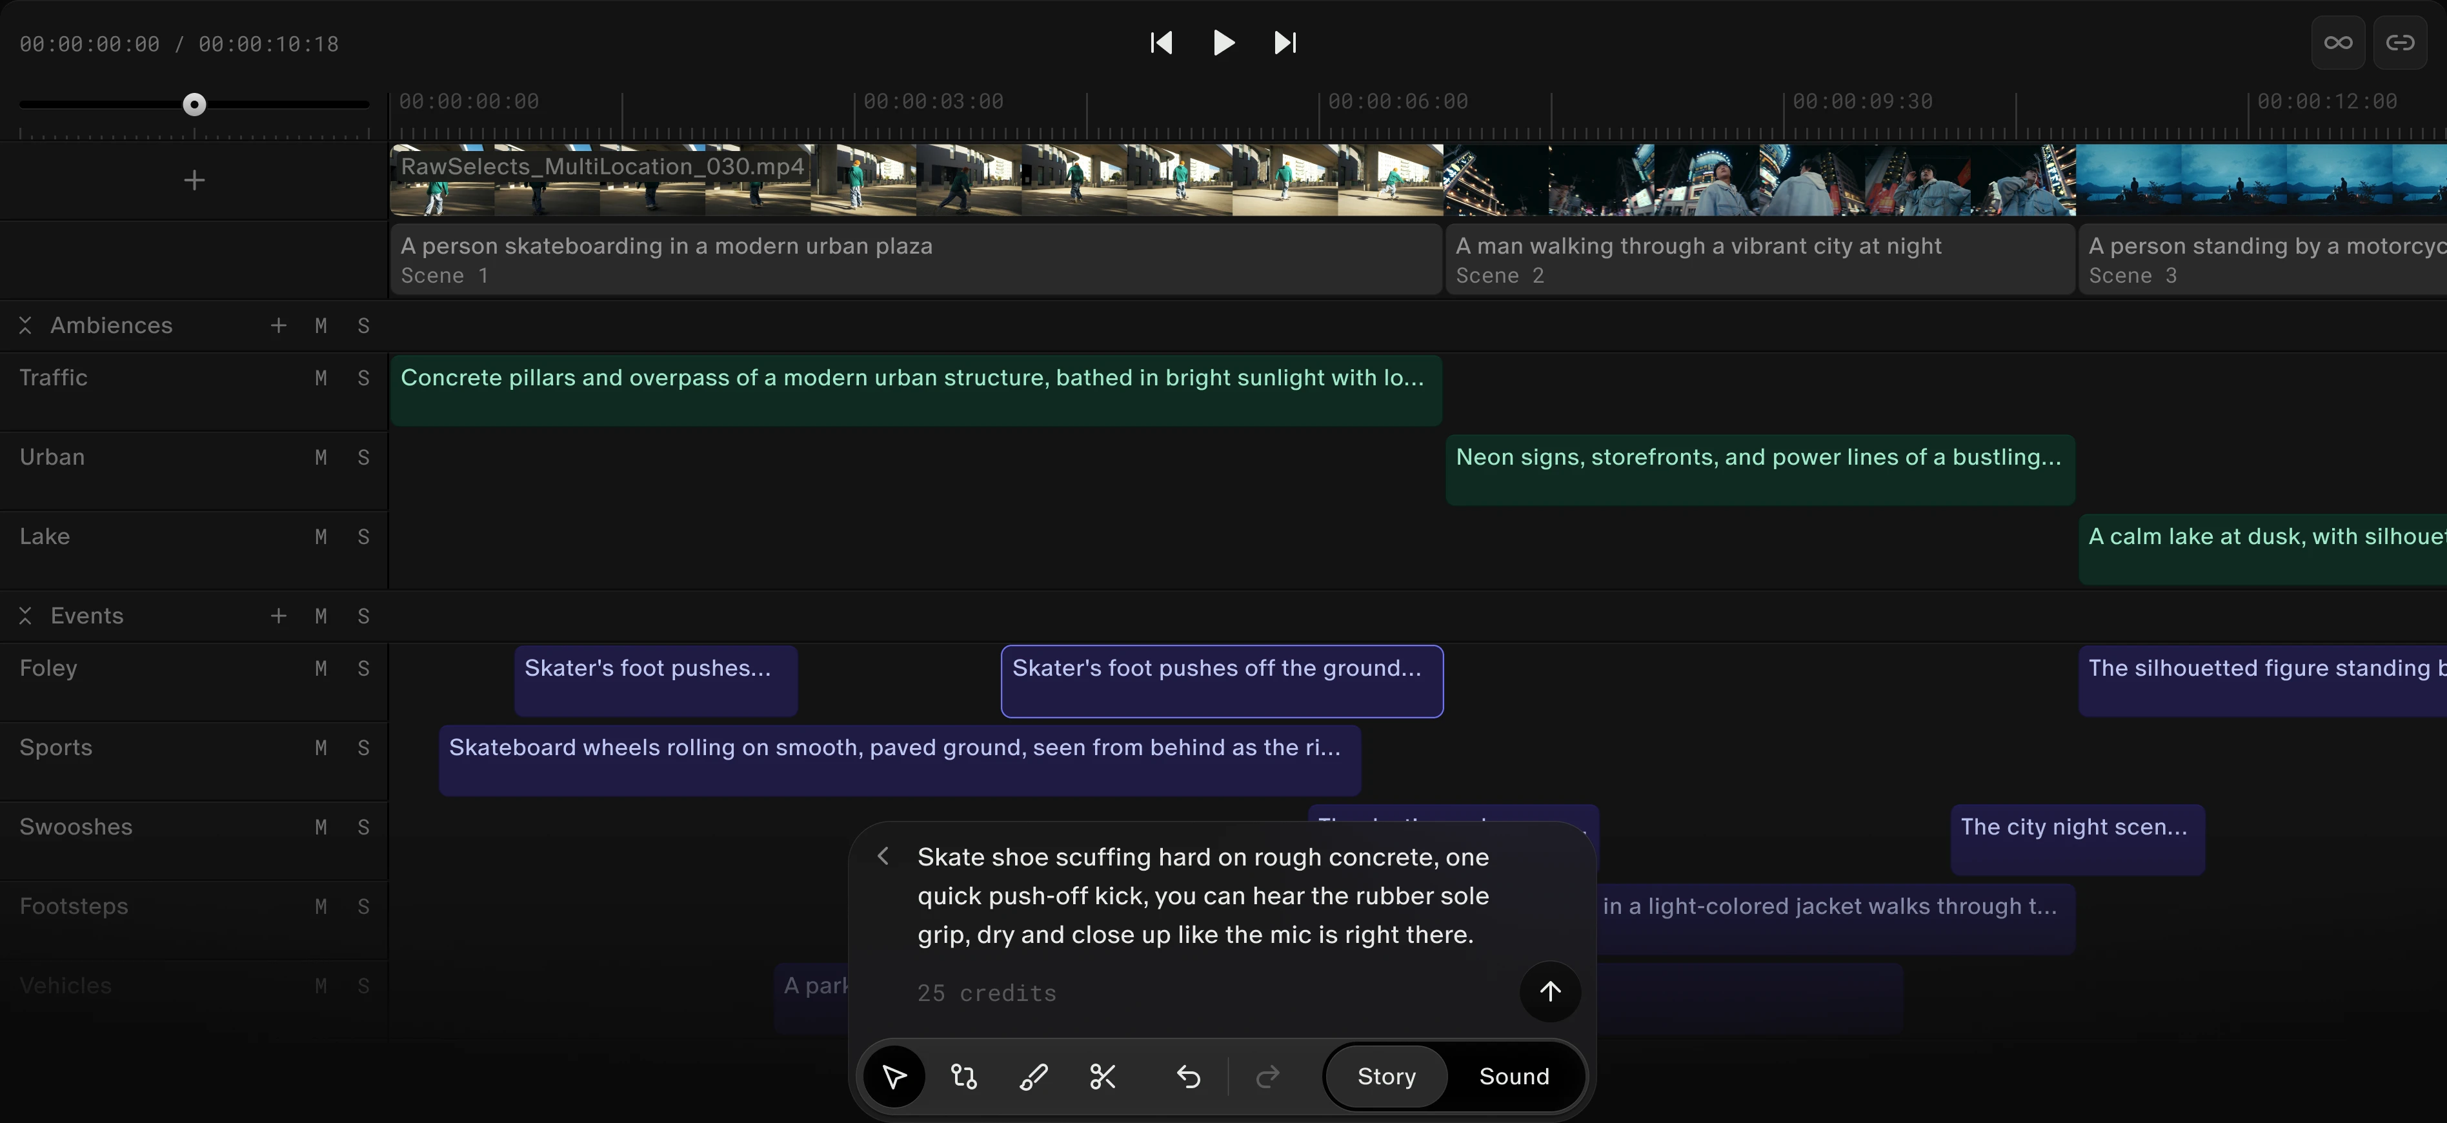Switch to the Sound tab

tap(1513, 1075)
